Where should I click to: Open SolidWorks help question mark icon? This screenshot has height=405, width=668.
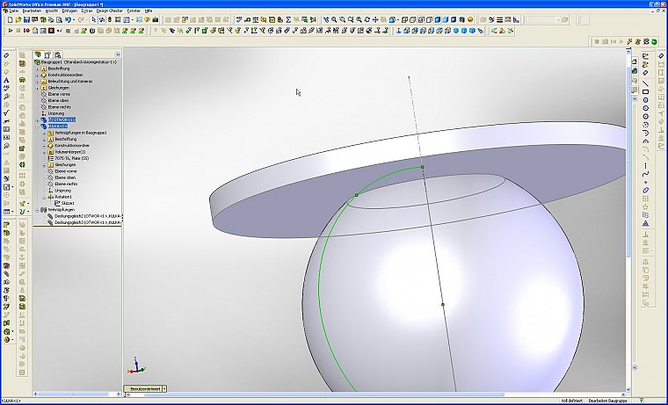(x=147, y=19)
